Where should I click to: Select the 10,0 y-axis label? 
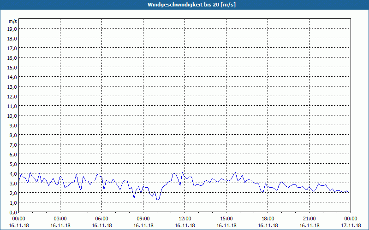(x=12, y=116)
